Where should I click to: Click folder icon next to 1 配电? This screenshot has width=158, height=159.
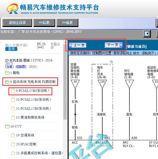7,73
